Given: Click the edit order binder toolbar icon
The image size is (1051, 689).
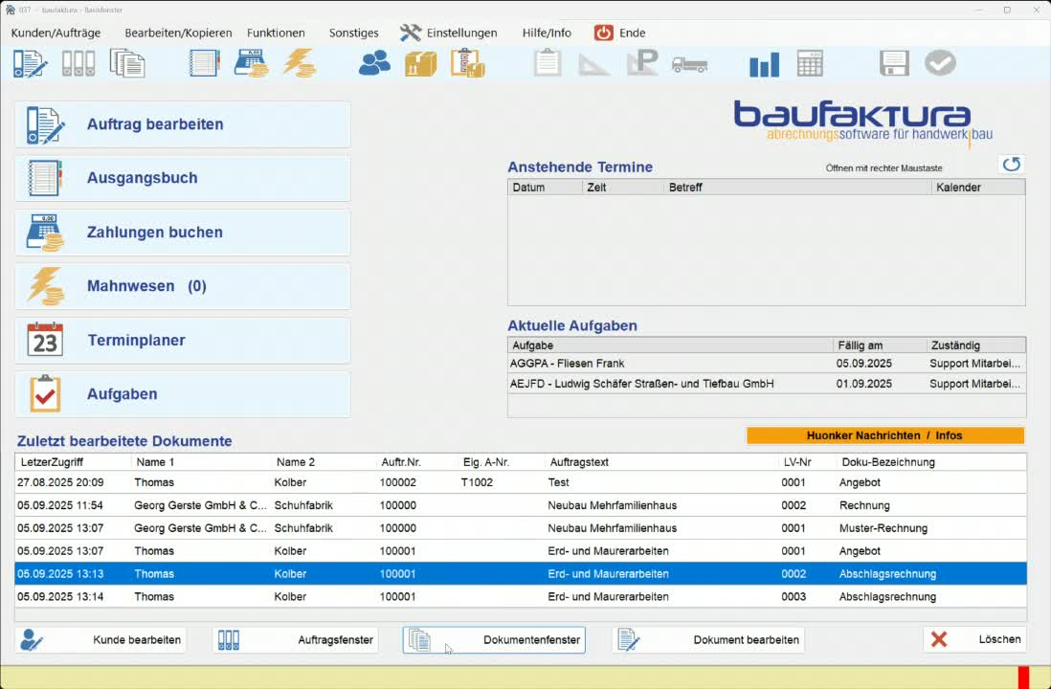Looking at the screenshot, I should coord(31,64).
